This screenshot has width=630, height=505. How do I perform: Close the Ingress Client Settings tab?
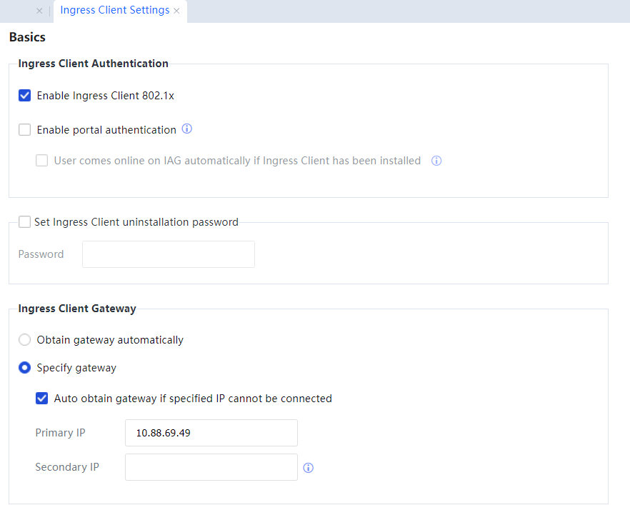(176, 11)
